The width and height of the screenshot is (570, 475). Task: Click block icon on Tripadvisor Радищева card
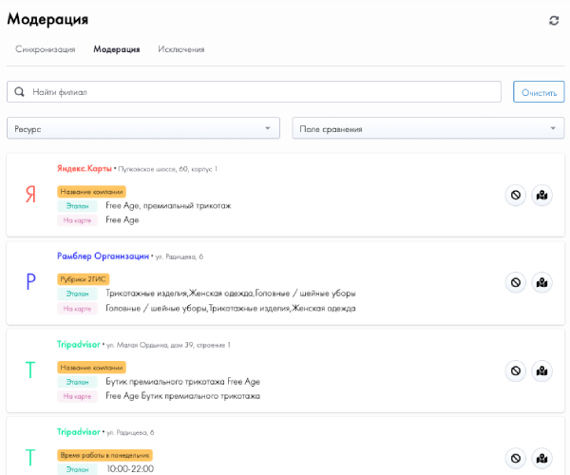[516, 458]
